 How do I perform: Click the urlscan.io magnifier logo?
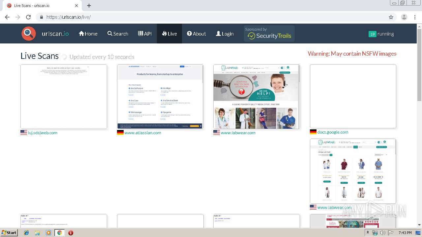[x=29, y=34]
